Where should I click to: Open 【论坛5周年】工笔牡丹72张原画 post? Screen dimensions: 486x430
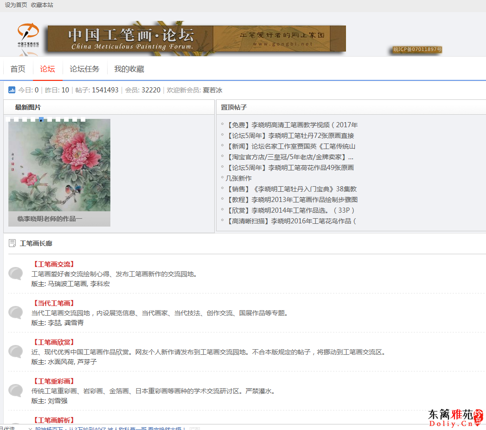289,136
